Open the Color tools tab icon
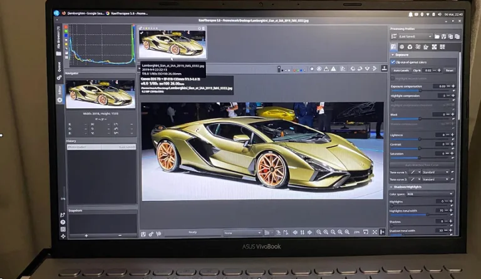 coord(410,47)
